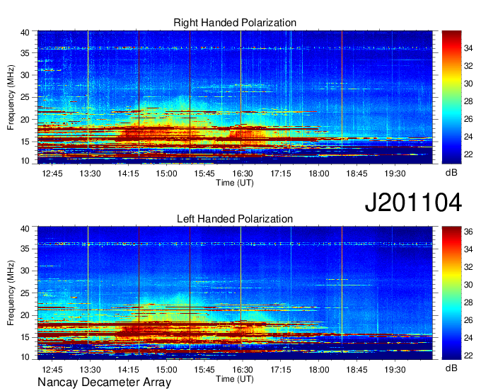Screen dimensions: 481x391
Task: Click the 14:15 tick on bottom plot
Action: pyautogui.click(x=128, y=370)
